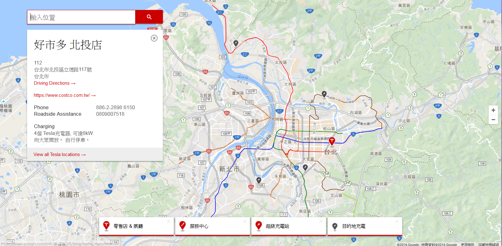Open the Driving Directions link
This screenshot has height=246, width=502.
coord(55,83)
